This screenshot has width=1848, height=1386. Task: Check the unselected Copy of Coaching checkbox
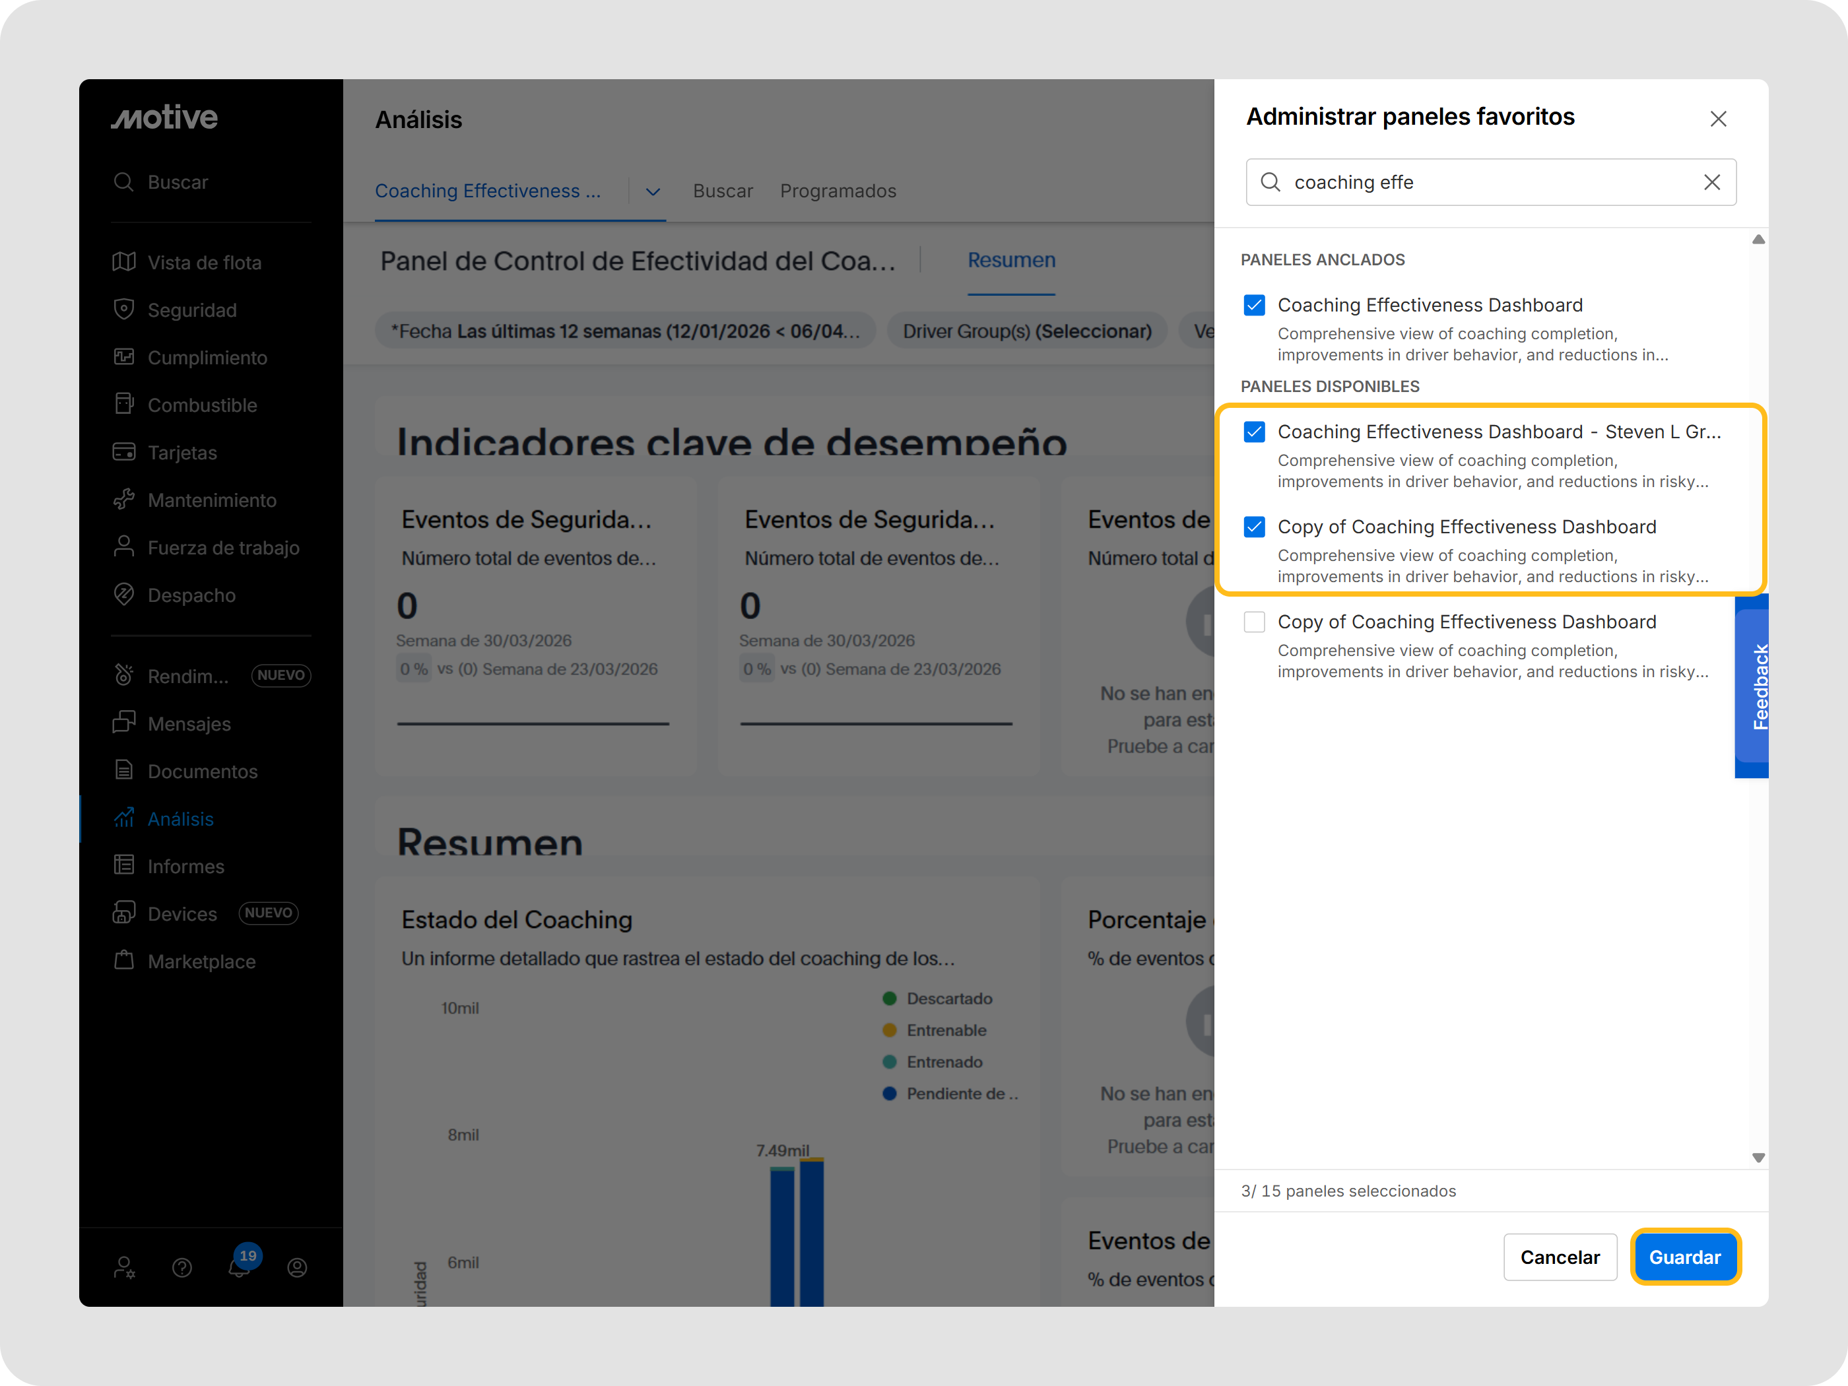(x=1253, y=622)
